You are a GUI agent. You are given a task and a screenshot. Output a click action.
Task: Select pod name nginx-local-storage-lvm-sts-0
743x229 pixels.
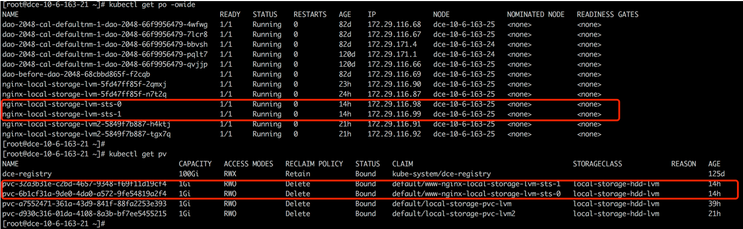point(62,104)
